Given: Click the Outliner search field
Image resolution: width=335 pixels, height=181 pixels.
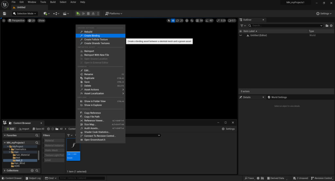Looking at the screenshot, I should [x=285, y=25].
